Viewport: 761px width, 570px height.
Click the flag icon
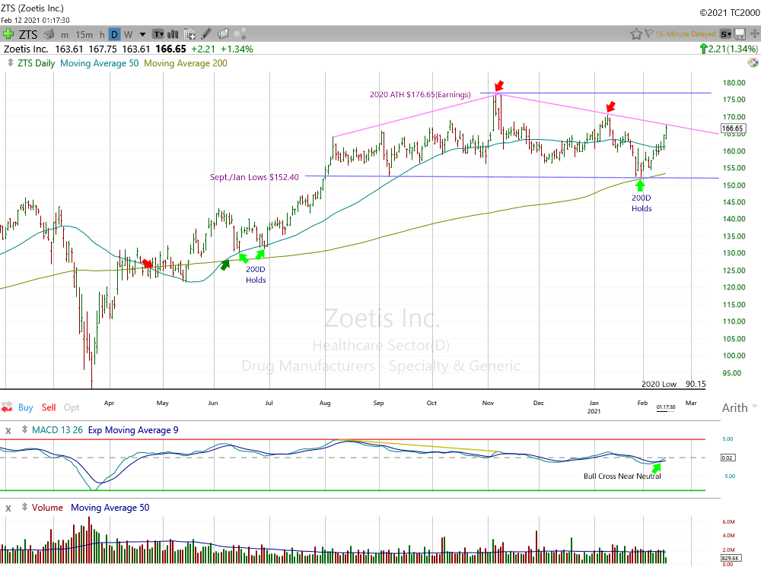[648, 34]
